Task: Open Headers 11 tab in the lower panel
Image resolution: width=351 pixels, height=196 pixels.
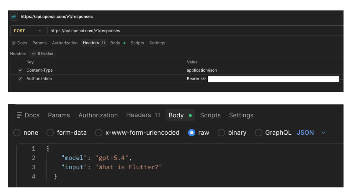Action: [x=143, y=115]
